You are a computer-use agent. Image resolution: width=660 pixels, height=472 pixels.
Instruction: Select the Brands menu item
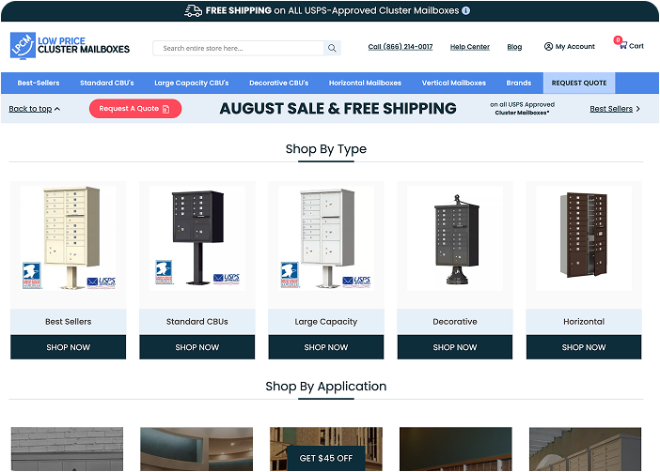pyautogui.click(x=519, y=84)
